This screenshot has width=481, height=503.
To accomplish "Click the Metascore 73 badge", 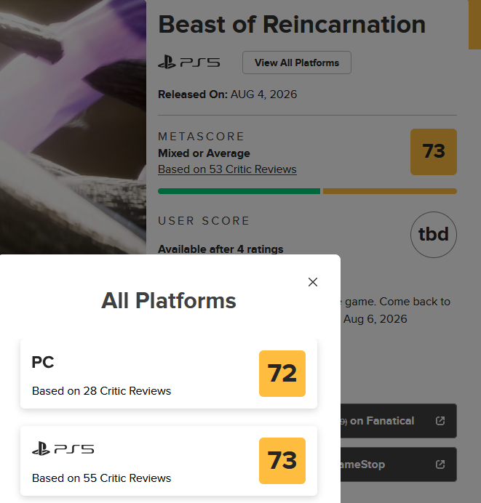I will pos(434,152).
